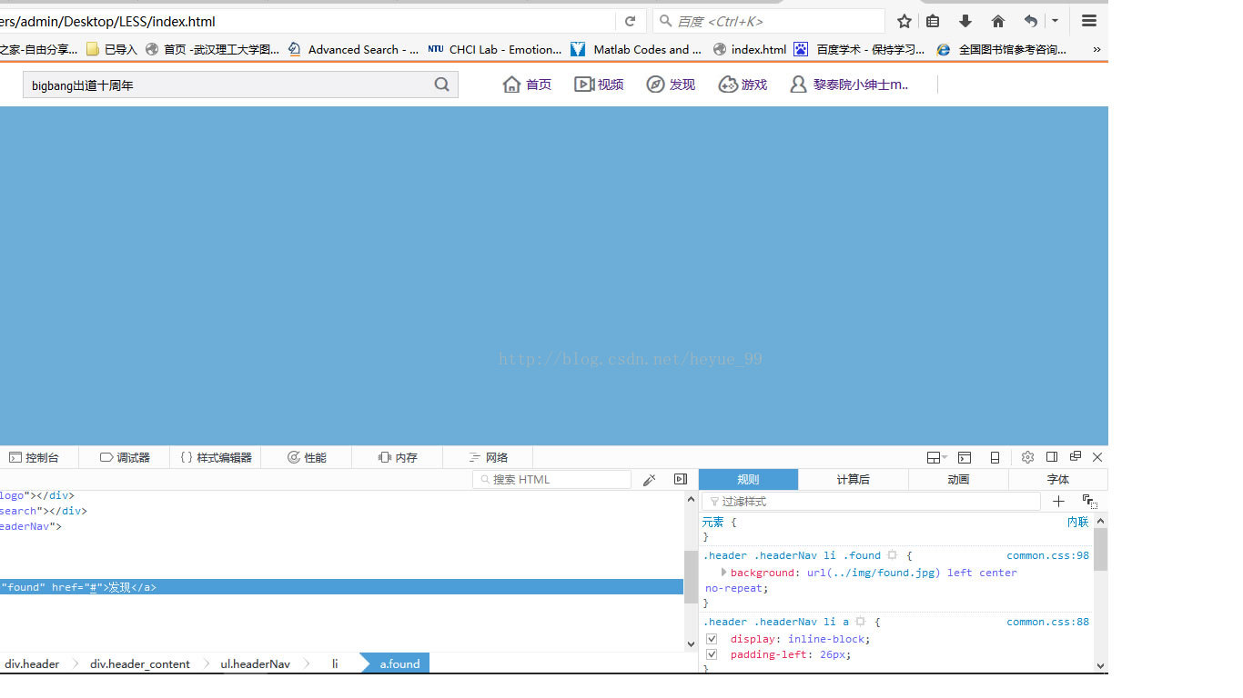
Task: Open the 内存 memory tab
Action: click(x=398, y=457)
